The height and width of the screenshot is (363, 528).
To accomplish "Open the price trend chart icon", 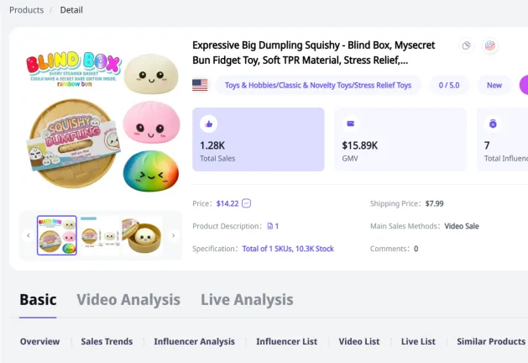I will click(x=246, y=203).
